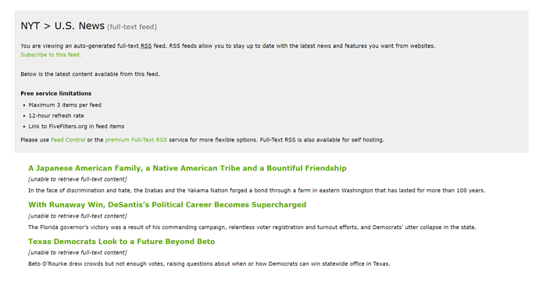Open the Texas Democrats Beyond Beto headline

pyautogui.click(x=121, y=242)
